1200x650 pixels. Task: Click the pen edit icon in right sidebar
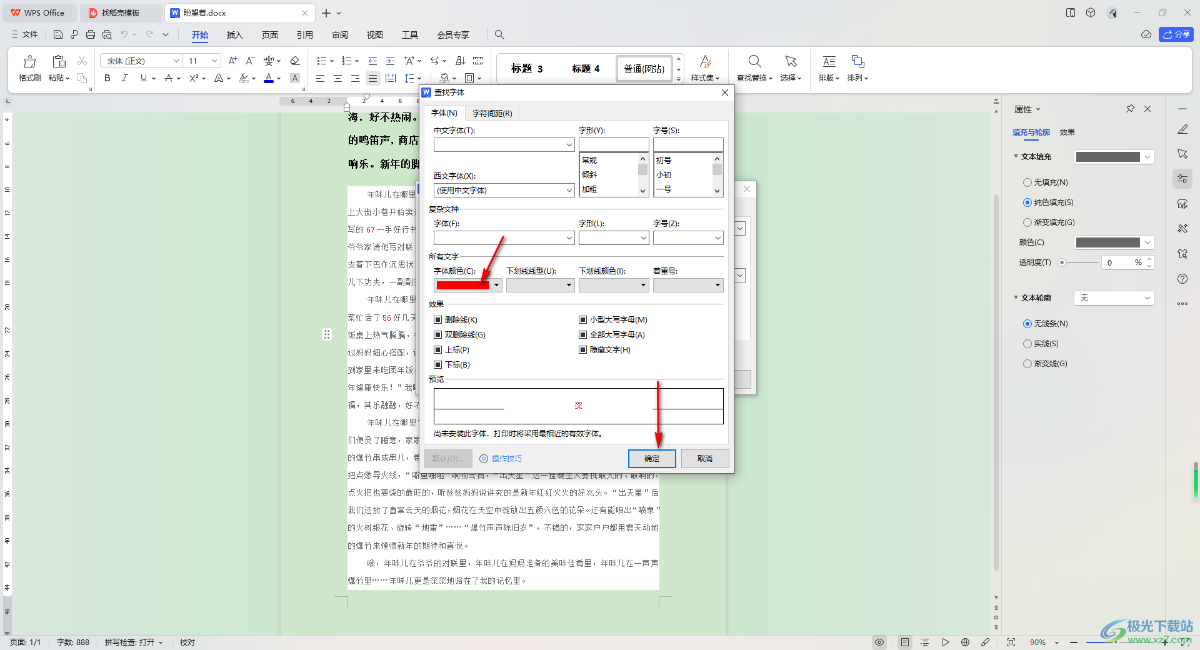pyautogui.click(x=1182, y=129)
